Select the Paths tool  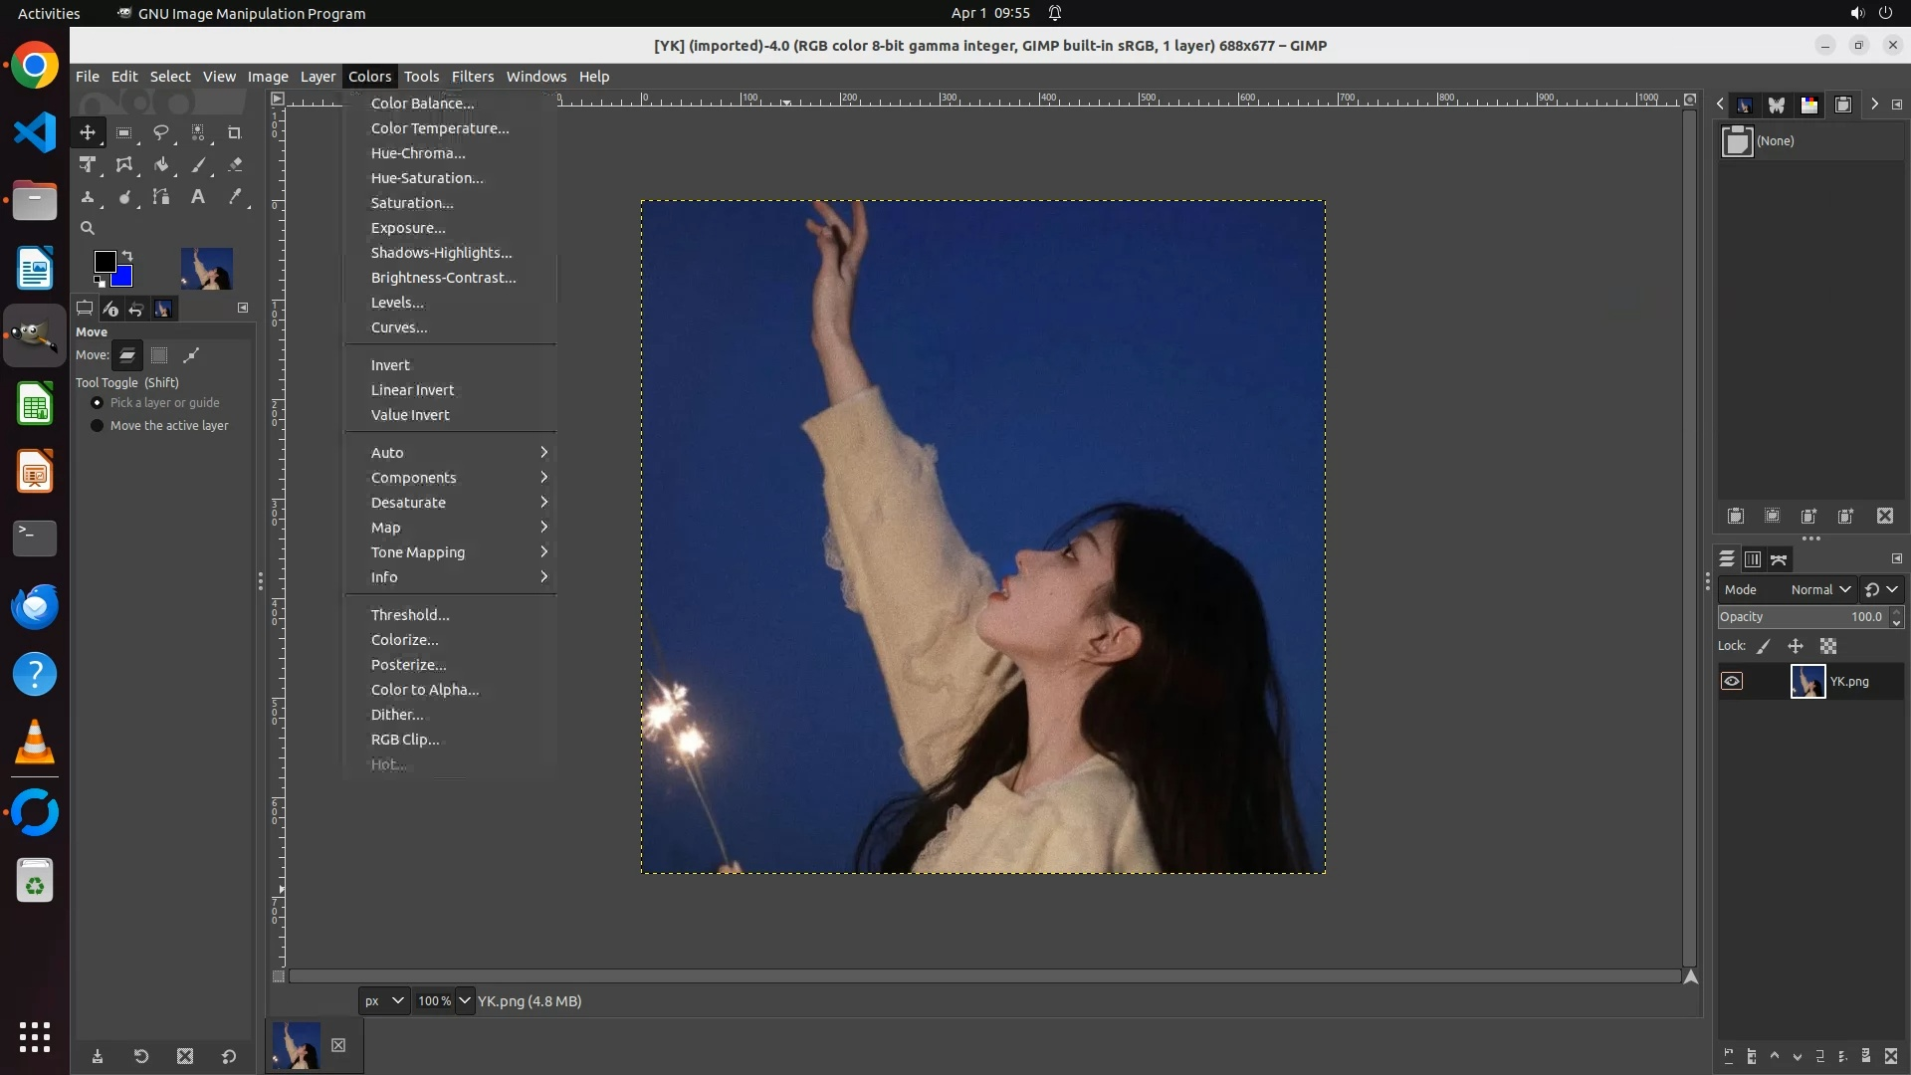point(160,197)
